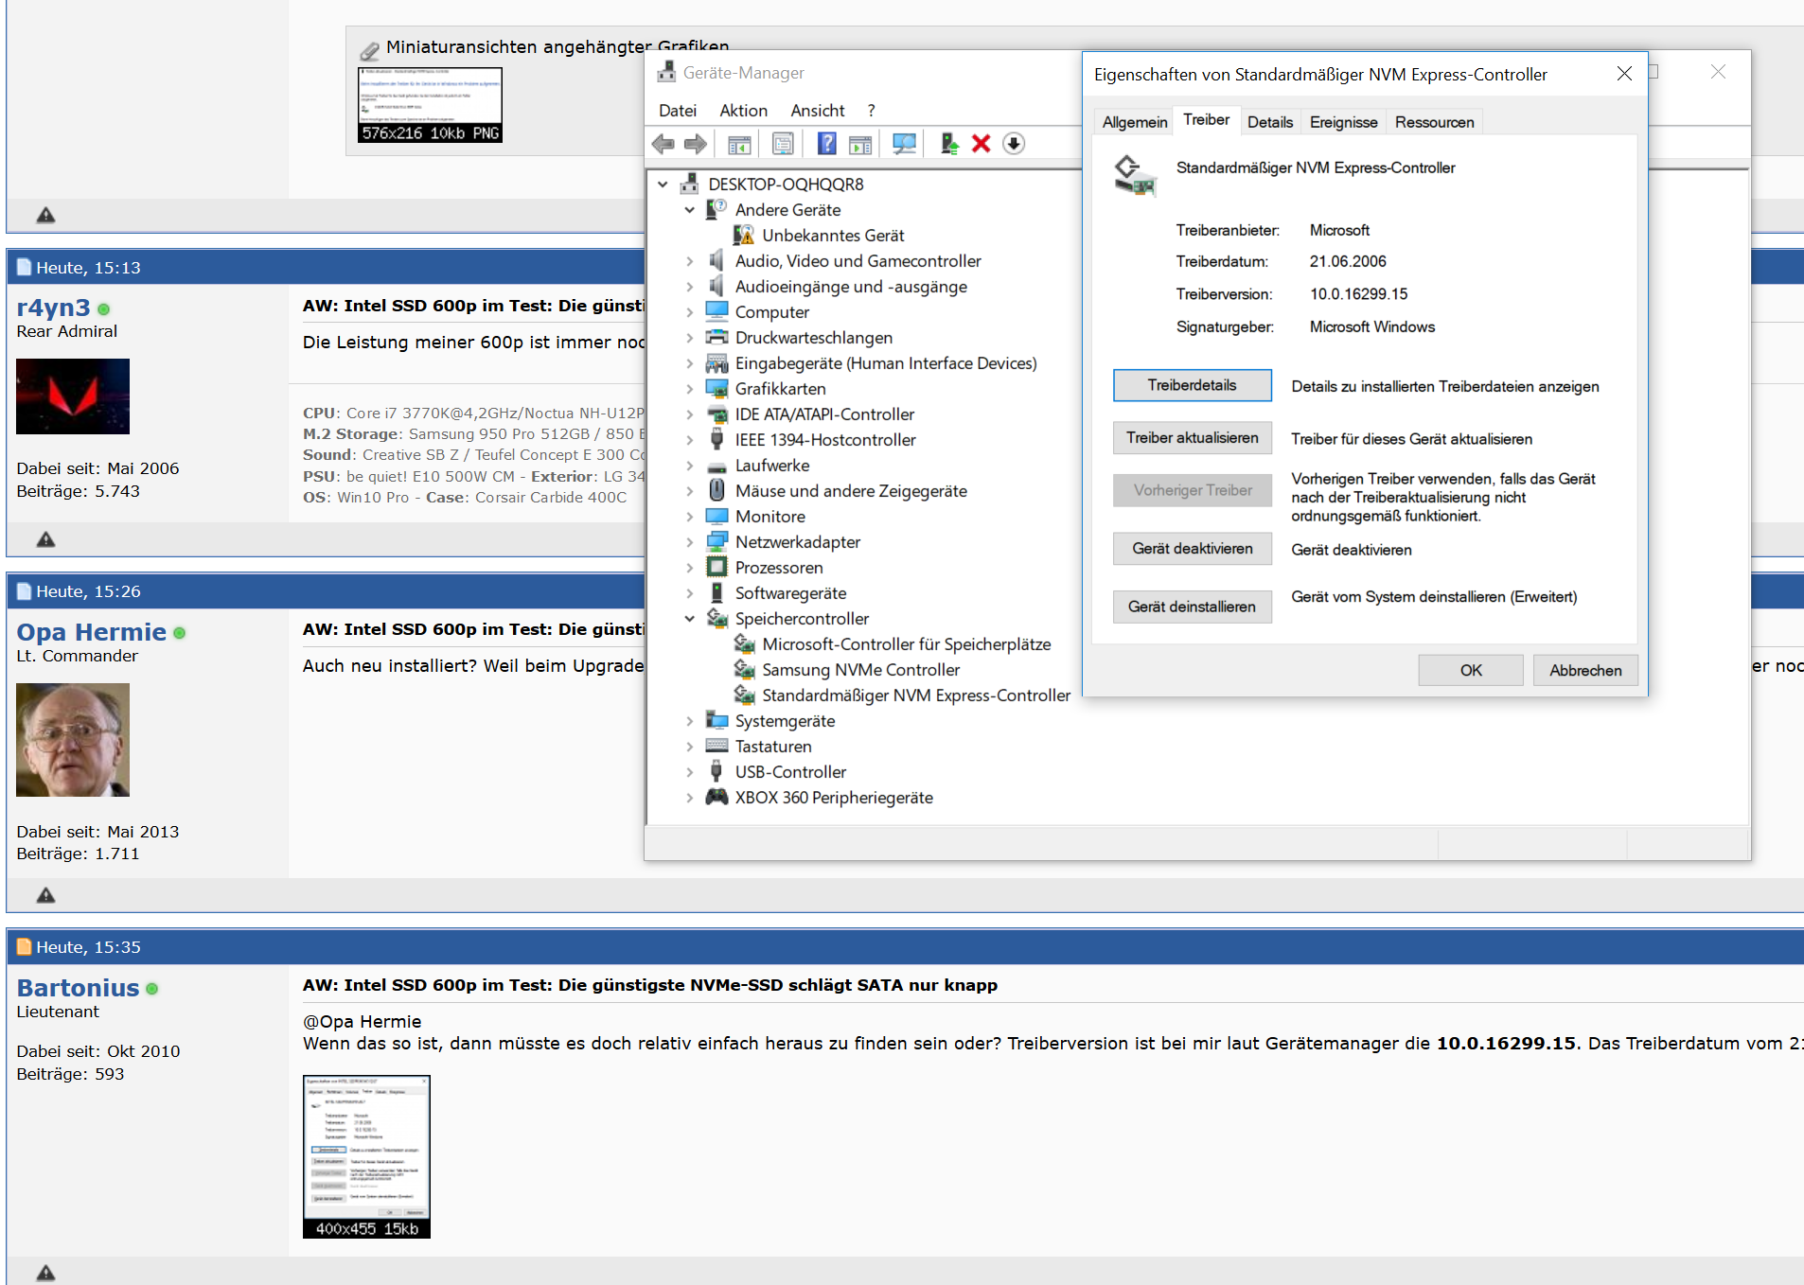
Task: Select IEEE 1394-Hostcontroller tree item
Action: (825, 439)
